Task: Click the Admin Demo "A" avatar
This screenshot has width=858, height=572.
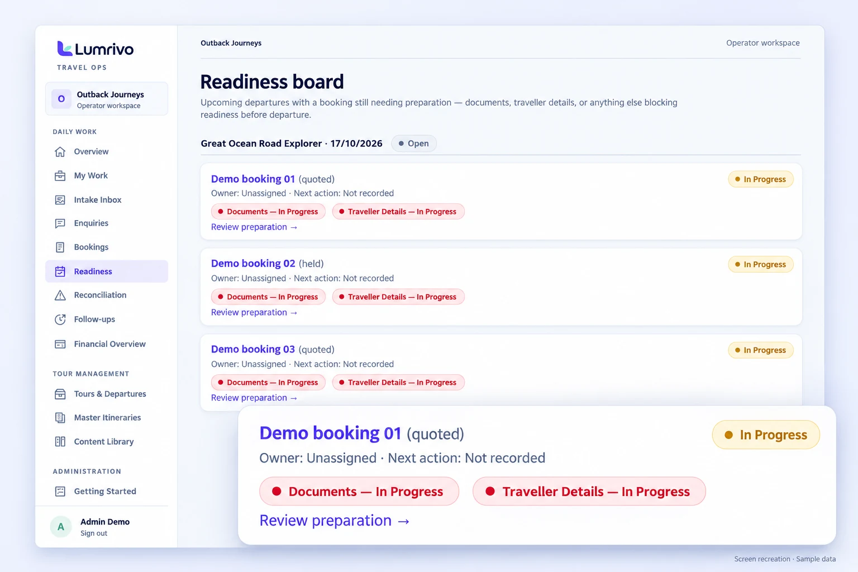Action: pyautogui.click(x=61, y=527)
